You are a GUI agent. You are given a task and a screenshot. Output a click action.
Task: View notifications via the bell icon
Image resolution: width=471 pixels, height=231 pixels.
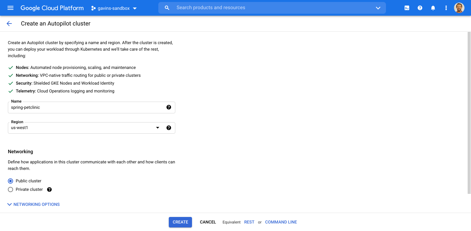click(x=433, y=8)
